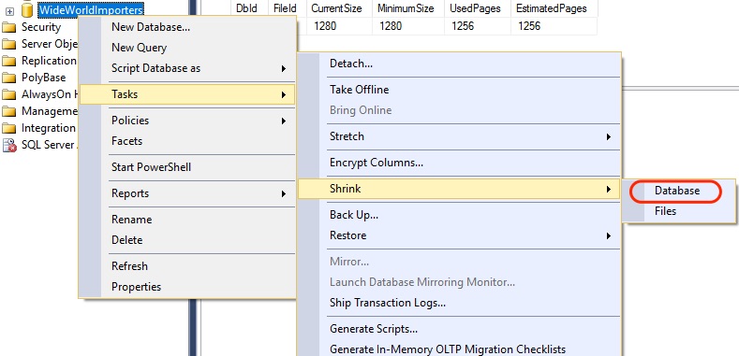Select the Reports menu entry

coord(130,193)
